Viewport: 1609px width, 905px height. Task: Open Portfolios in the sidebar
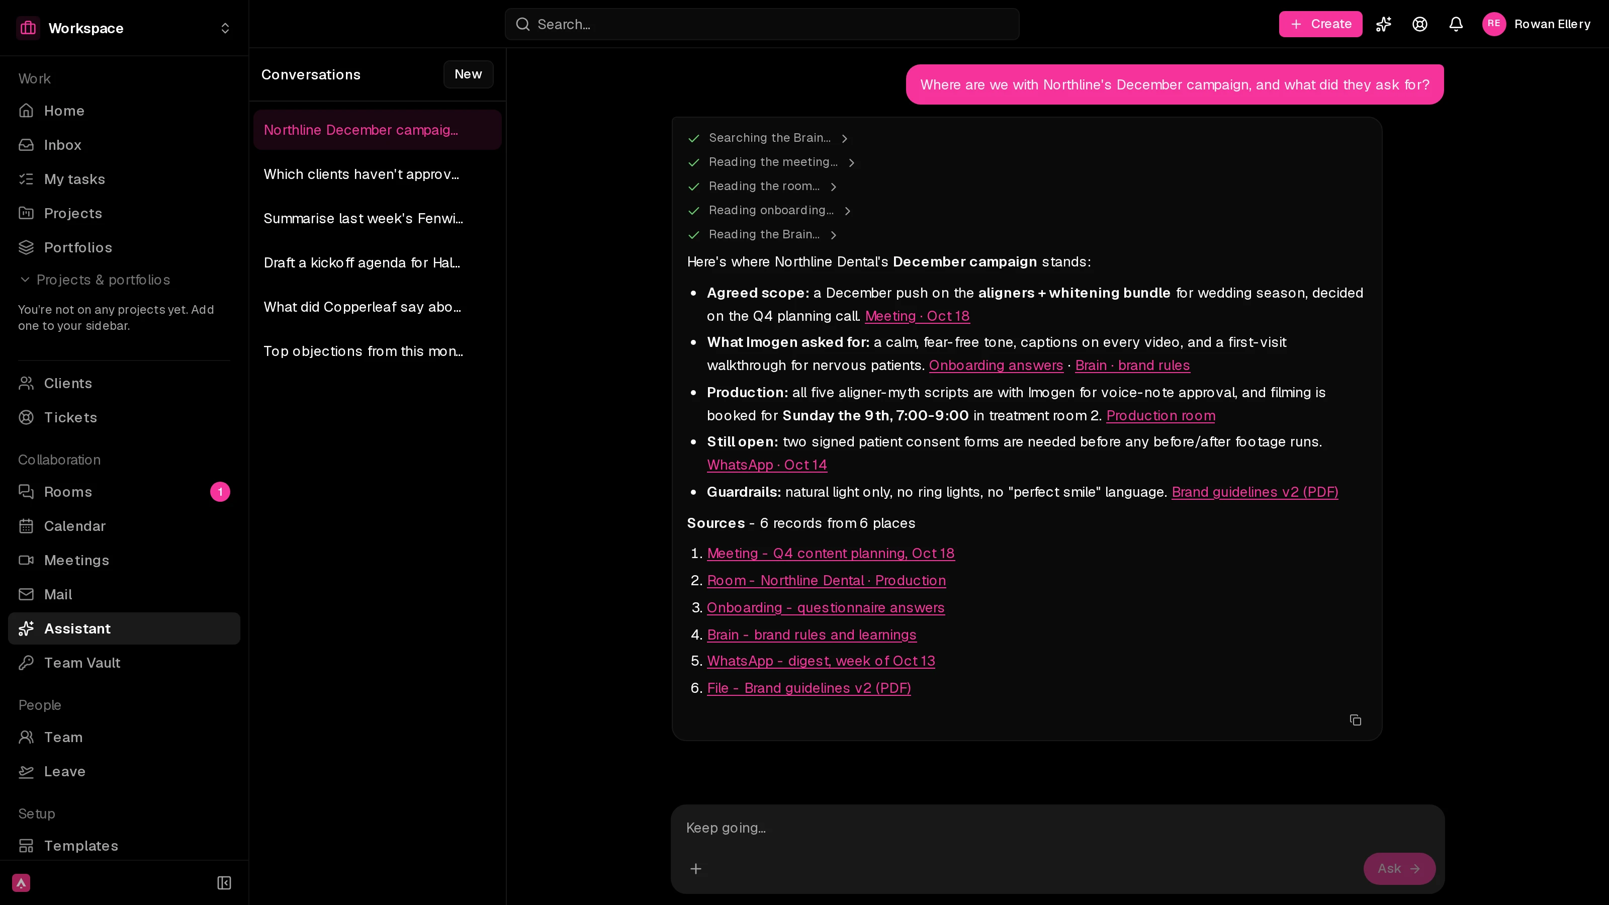[124, 247]
